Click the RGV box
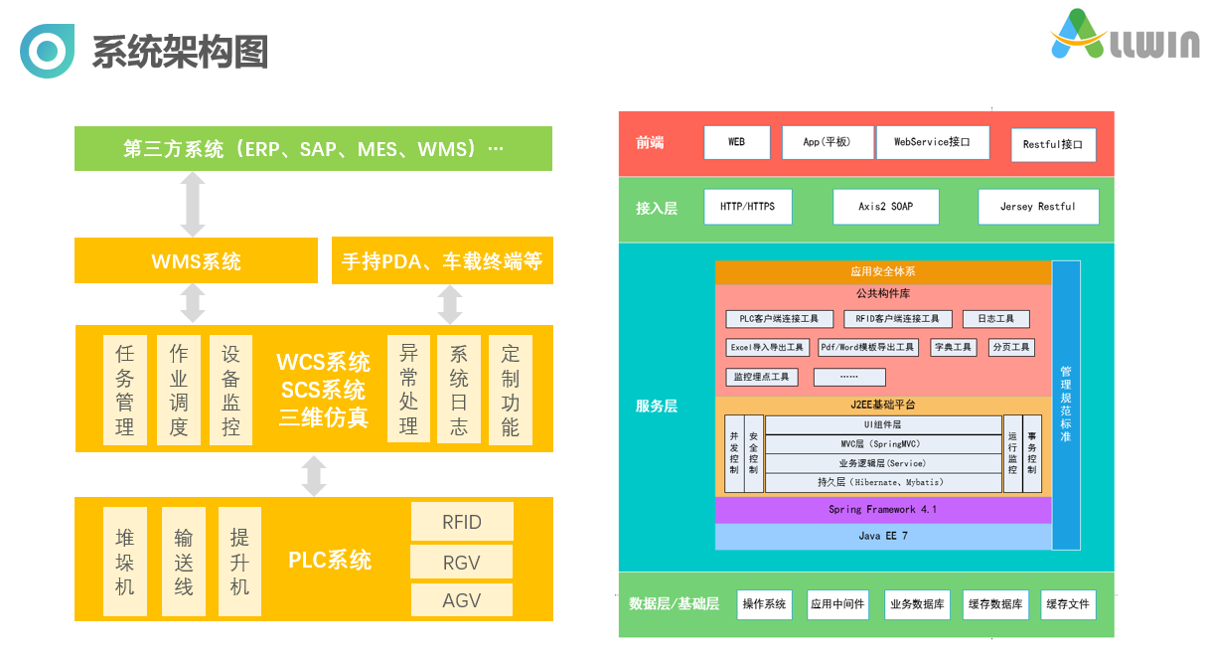The height and width of the screenshot is (655, 1206). 462,563
